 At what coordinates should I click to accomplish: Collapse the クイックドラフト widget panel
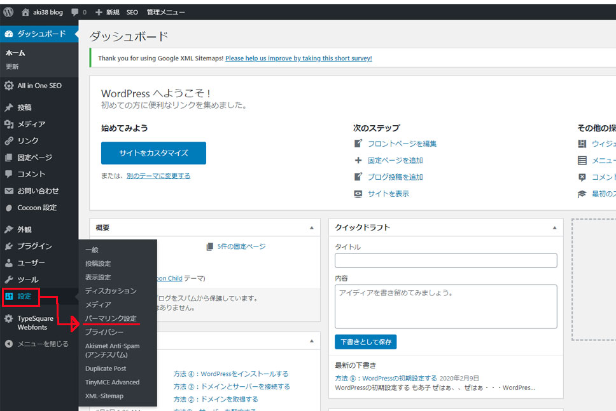click(x=554, y=228)
